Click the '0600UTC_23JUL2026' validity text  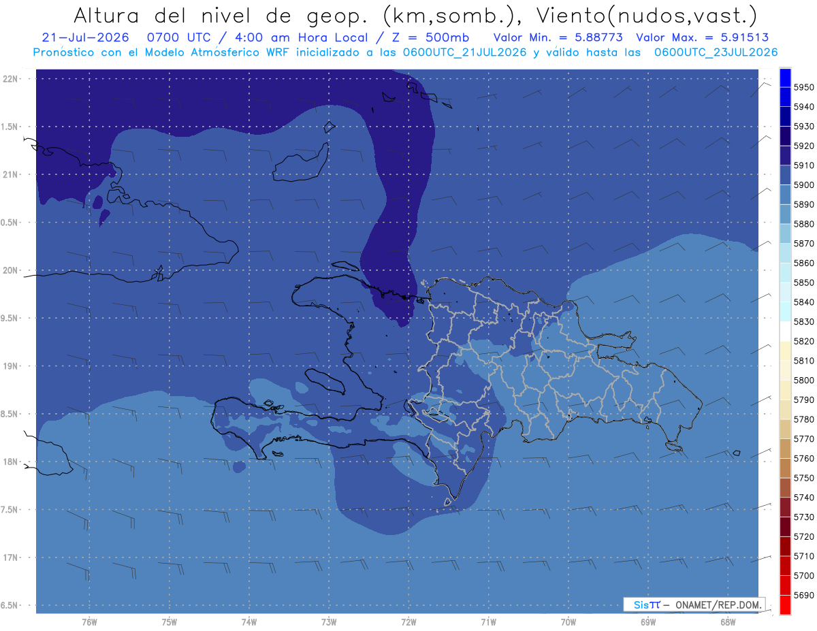coord(716,52)
